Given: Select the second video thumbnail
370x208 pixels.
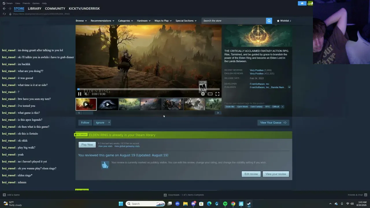Looking at the screenshot, I should (x=108, y=104).
